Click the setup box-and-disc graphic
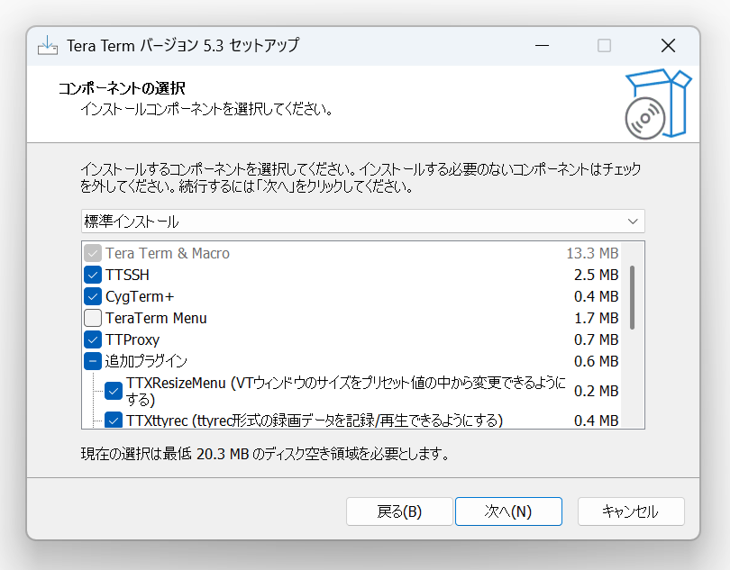This screenshot has height=570, width=730. pyautogui.click(x=658, y=104)
